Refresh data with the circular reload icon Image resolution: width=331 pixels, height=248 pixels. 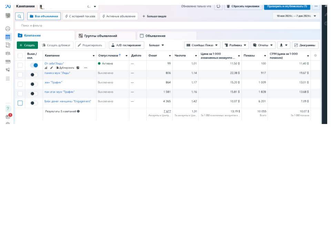tap(218, 6)
